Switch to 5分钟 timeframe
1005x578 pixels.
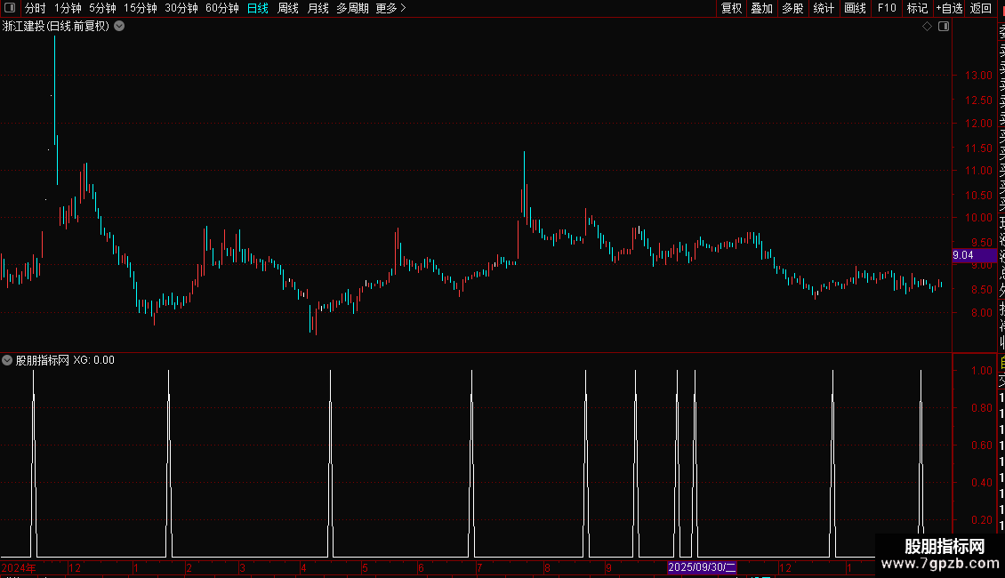click(102, 8)
